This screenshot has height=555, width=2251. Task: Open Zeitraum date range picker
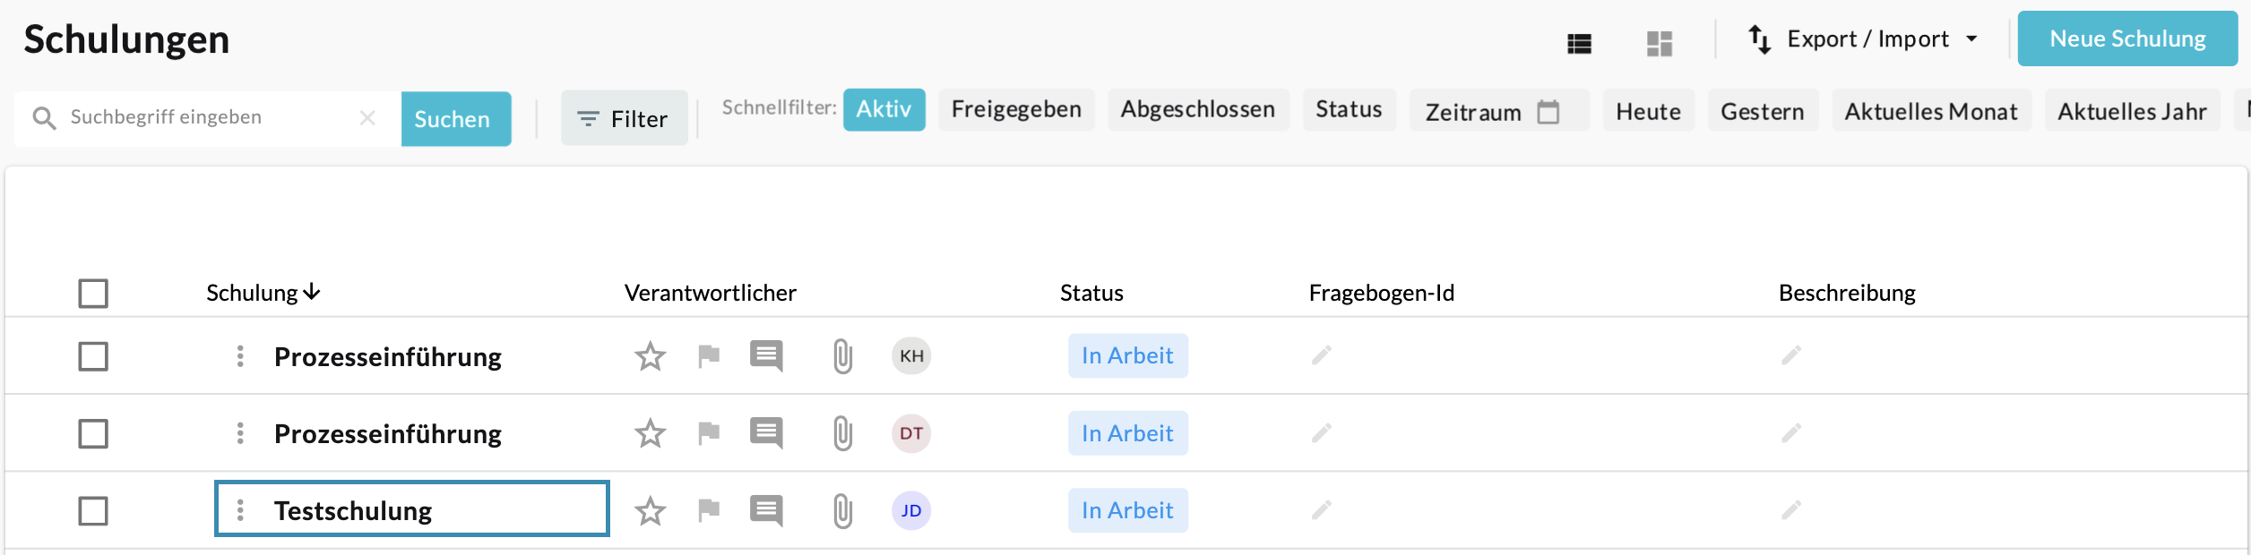(x=1492, y=112)
